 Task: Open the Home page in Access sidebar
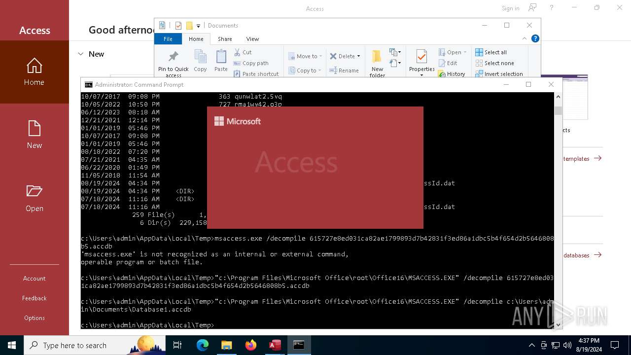35,72
